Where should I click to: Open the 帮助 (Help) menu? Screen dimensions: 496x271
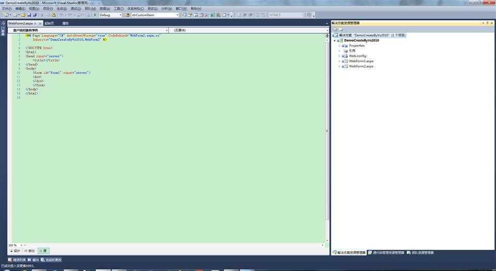[196, 9]
